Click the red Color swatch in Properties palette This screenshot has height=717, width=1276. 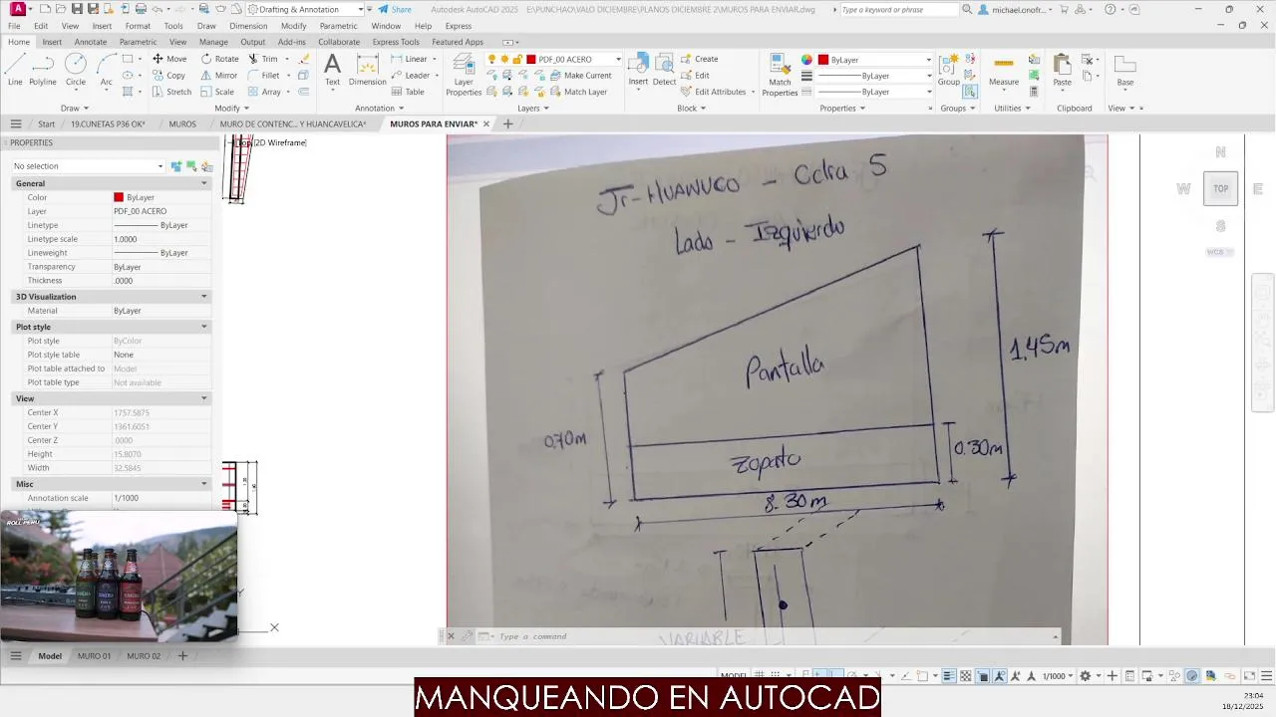tap(119, 197)
